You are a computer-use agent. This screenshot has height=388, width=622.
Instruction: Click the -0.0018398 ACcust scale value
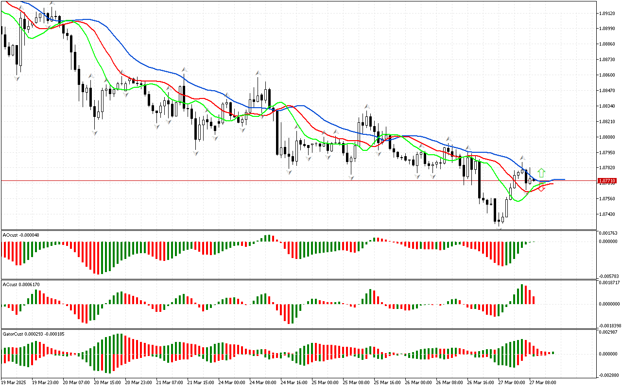[x=609, y=325]
